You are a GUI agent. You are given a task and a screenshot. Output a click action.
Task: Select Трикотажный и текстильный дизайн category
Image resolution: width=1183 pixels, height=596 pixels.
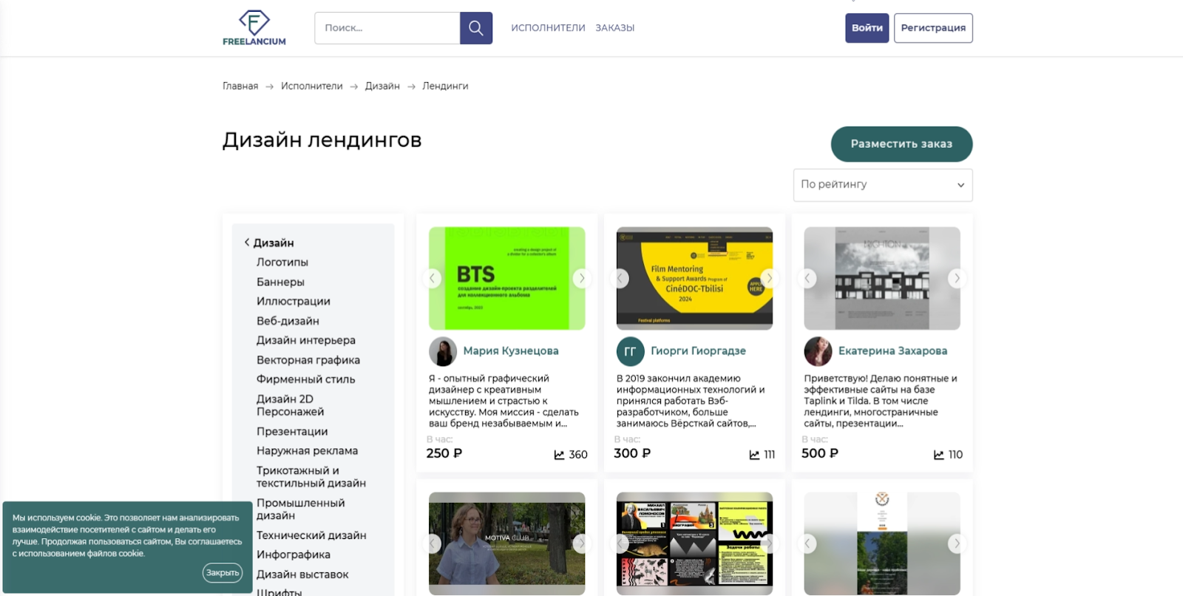(311, 477)
